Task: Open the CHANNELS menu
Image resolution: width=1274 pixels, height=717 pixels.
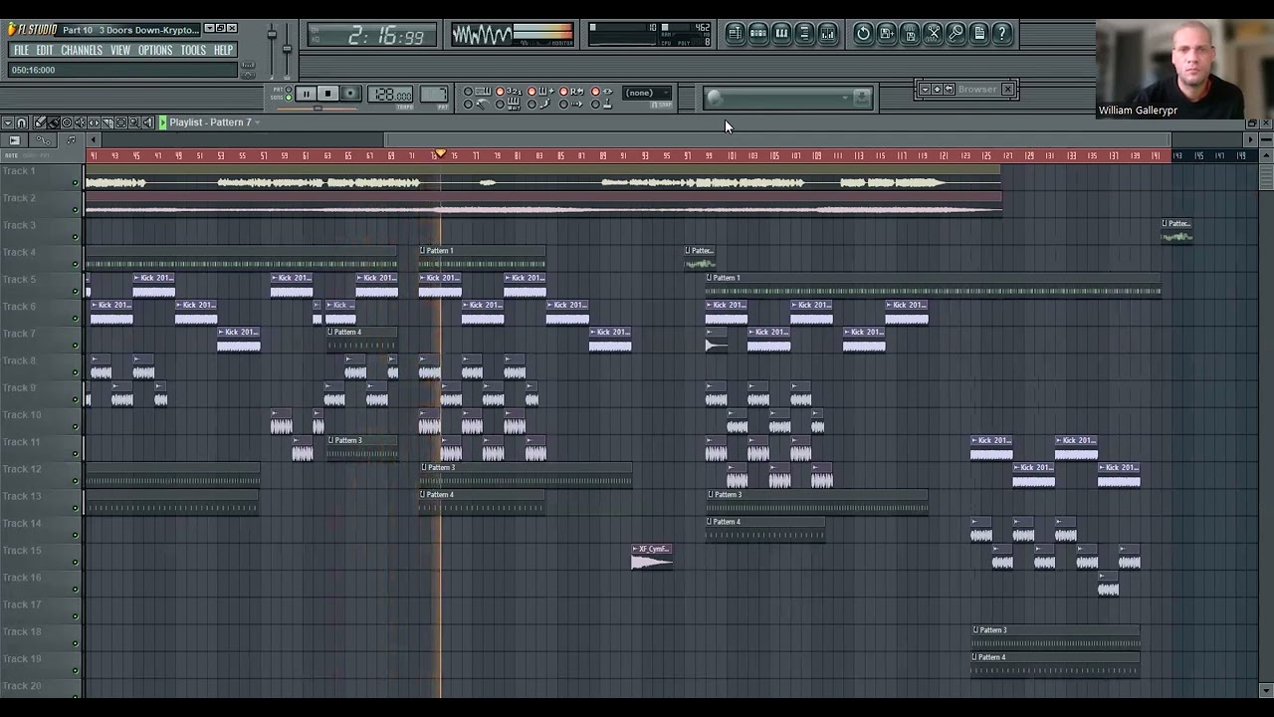Action: tap(82, 51)
